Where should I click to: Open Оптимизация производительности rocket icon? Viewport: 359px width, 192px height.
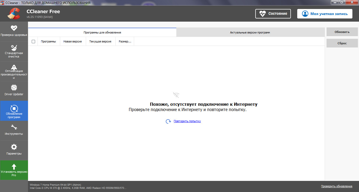[14, 67]
